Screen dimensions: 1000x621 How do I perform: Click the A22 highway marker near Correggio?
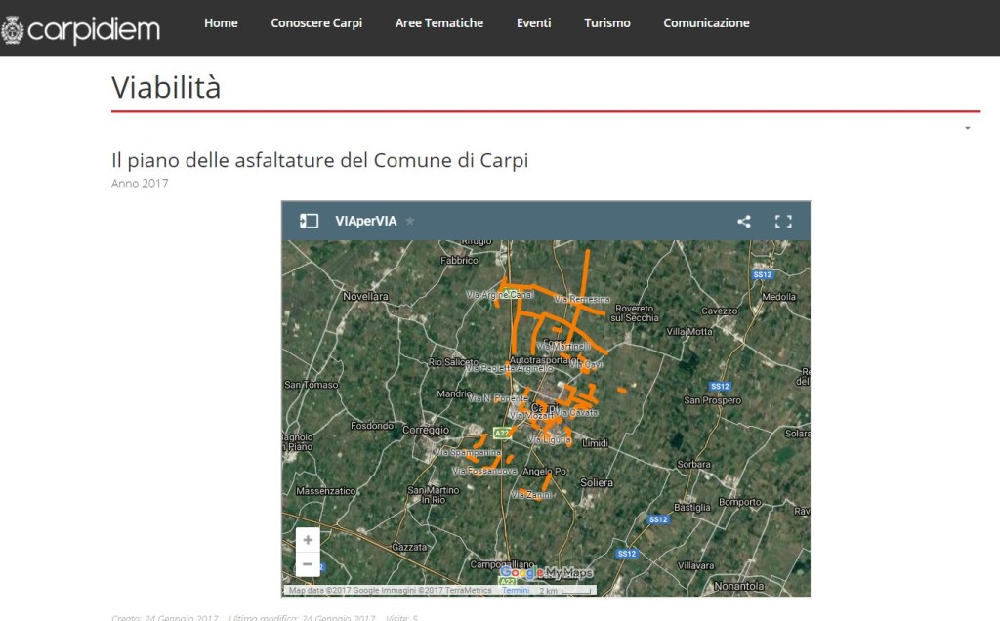tap(501, 433)
